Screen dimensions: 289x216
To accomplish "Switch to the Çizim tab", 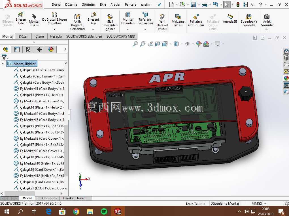I will pos(40,36).
